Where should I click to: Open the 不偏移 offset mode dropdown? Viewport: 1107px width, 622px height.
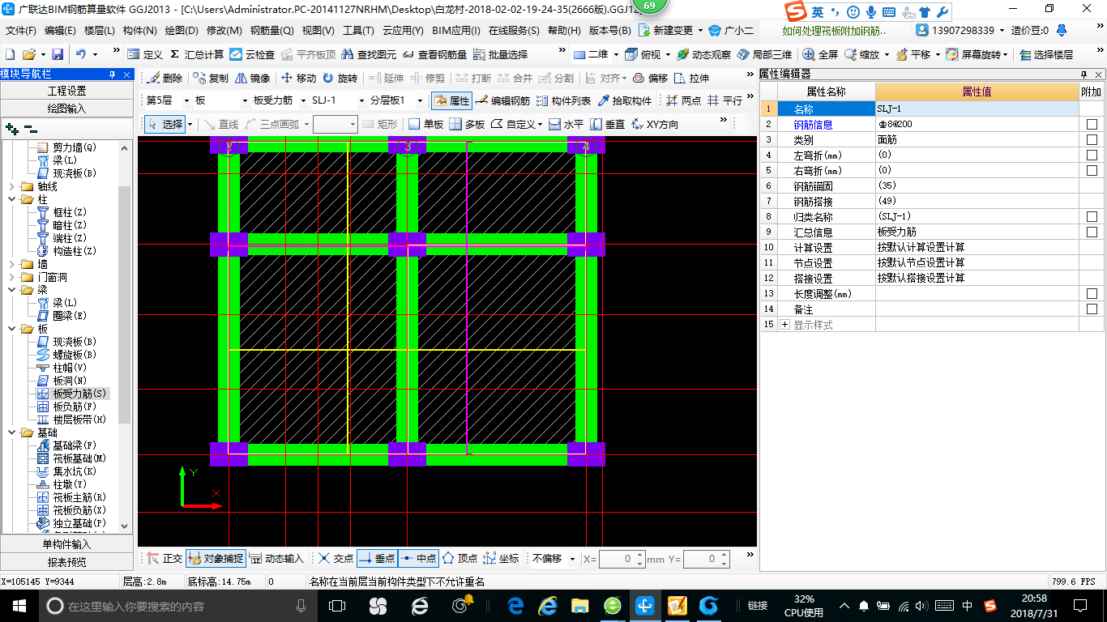click(x=572, y=559)
